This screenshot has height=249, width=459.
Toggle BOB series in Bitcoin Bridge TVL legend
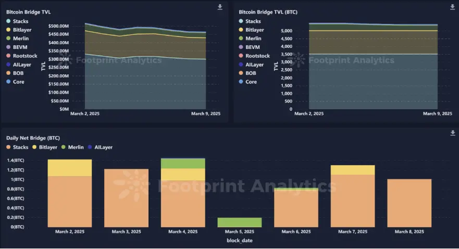(x=15, y=73)
